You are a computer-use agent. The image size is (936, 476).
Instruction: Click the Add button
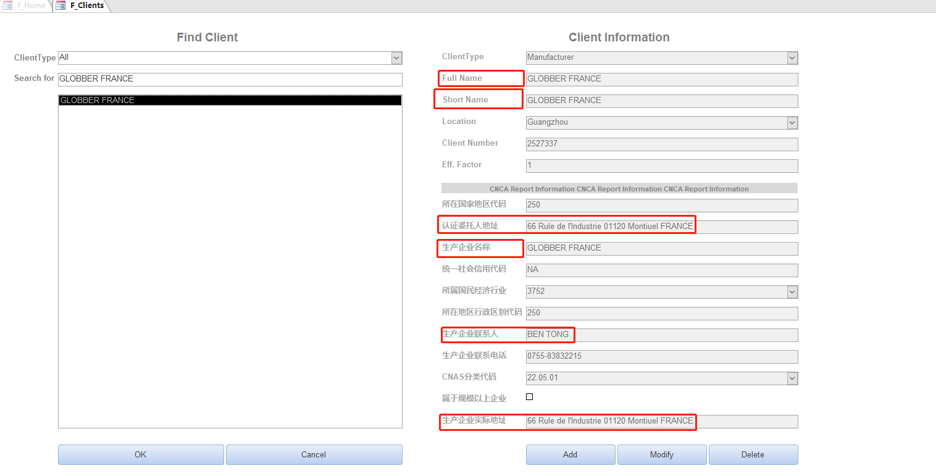pyautogui.click(x=570, y=455)
